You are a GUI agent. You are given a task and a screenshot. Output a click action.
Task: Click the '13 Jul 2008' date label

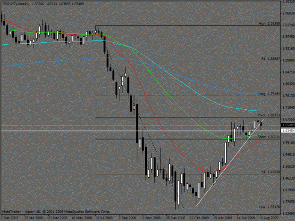(x=104, y=218)
